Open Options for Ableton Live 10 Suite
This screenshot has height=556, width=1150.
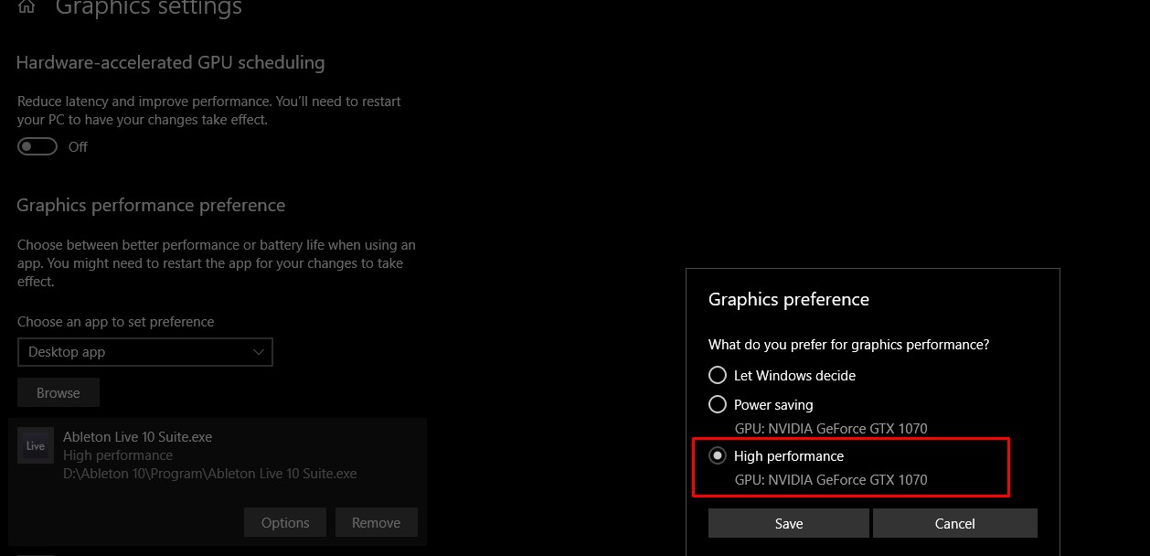click(x=285, y=522)
